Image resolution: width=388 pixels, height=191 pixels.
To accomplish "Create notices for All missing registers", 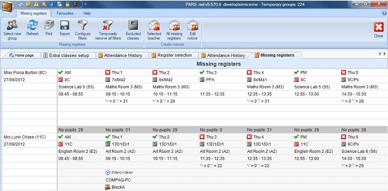I will coord(174,27).
